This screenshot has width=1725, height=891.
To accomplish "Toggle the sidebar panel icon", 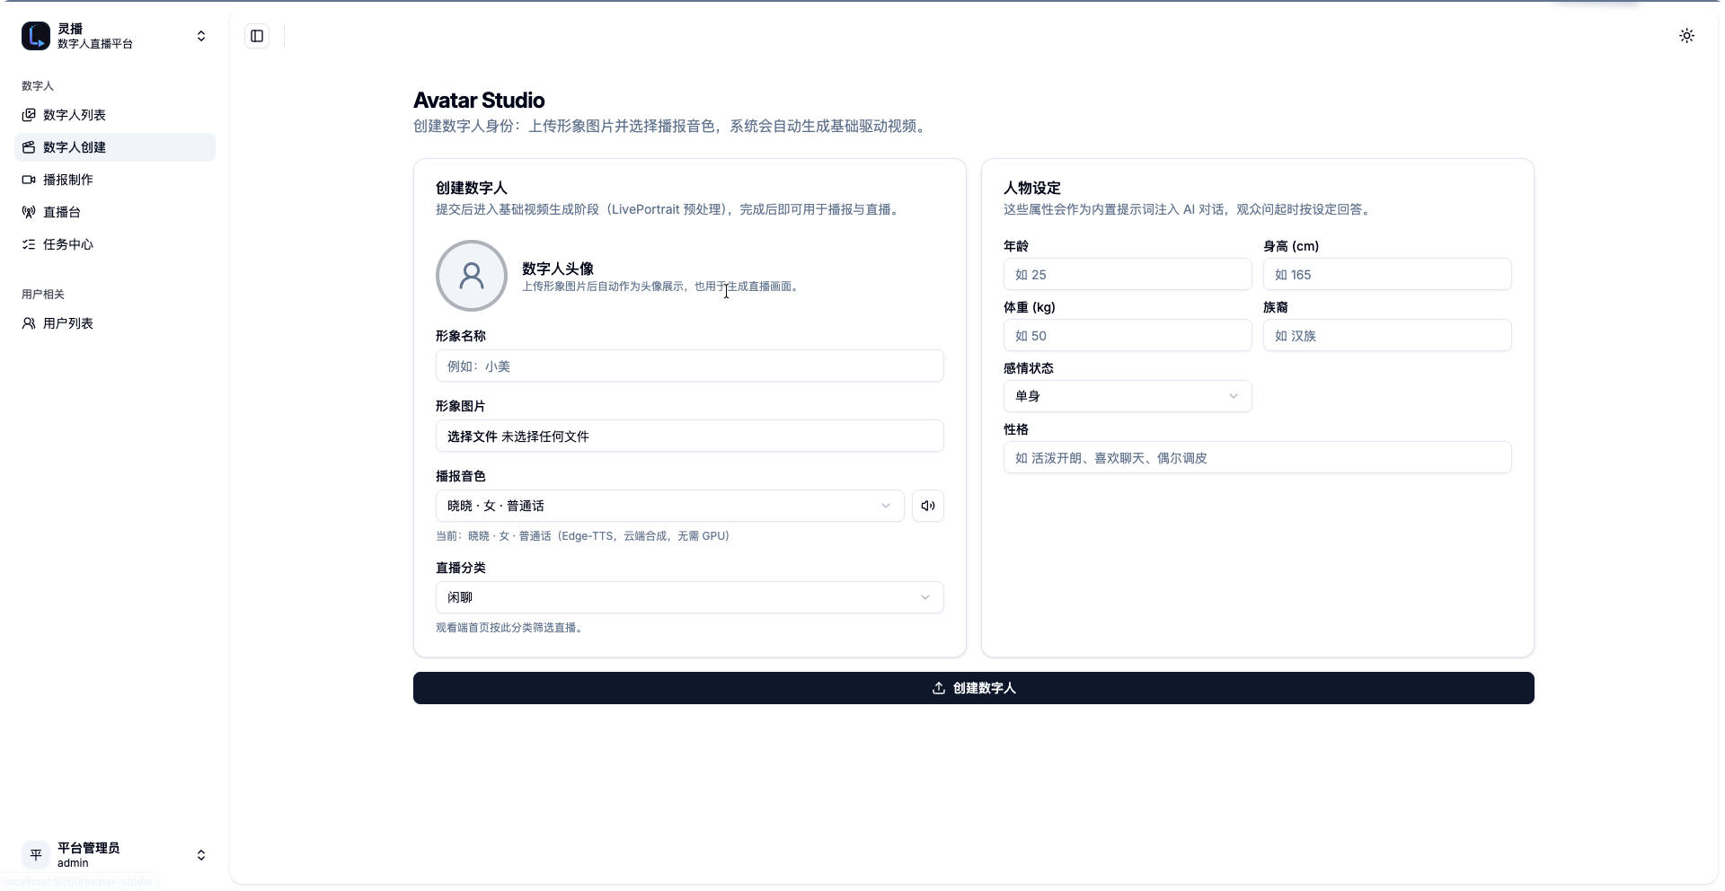I will tap(257, 36).
